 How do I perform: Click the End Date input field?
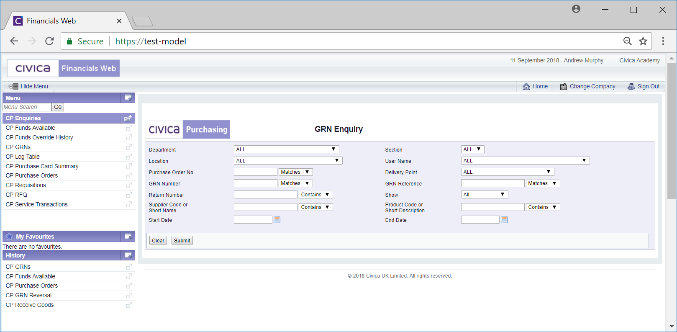click(480, 220)
